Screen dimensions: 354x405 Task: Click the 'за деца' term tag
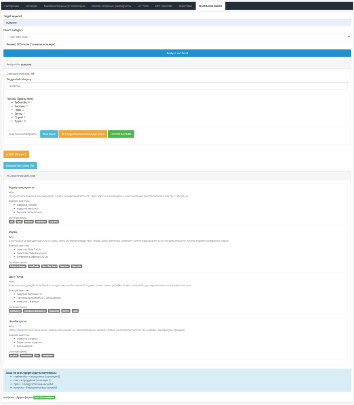coord(13,356)
